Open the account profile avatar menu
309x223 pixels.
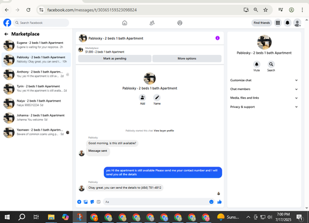(x=297, y=23)
